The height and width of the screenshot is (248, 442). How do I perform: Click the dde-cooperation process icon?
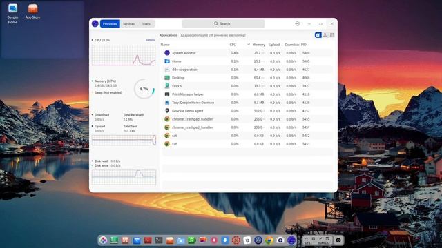coord(167,70)
